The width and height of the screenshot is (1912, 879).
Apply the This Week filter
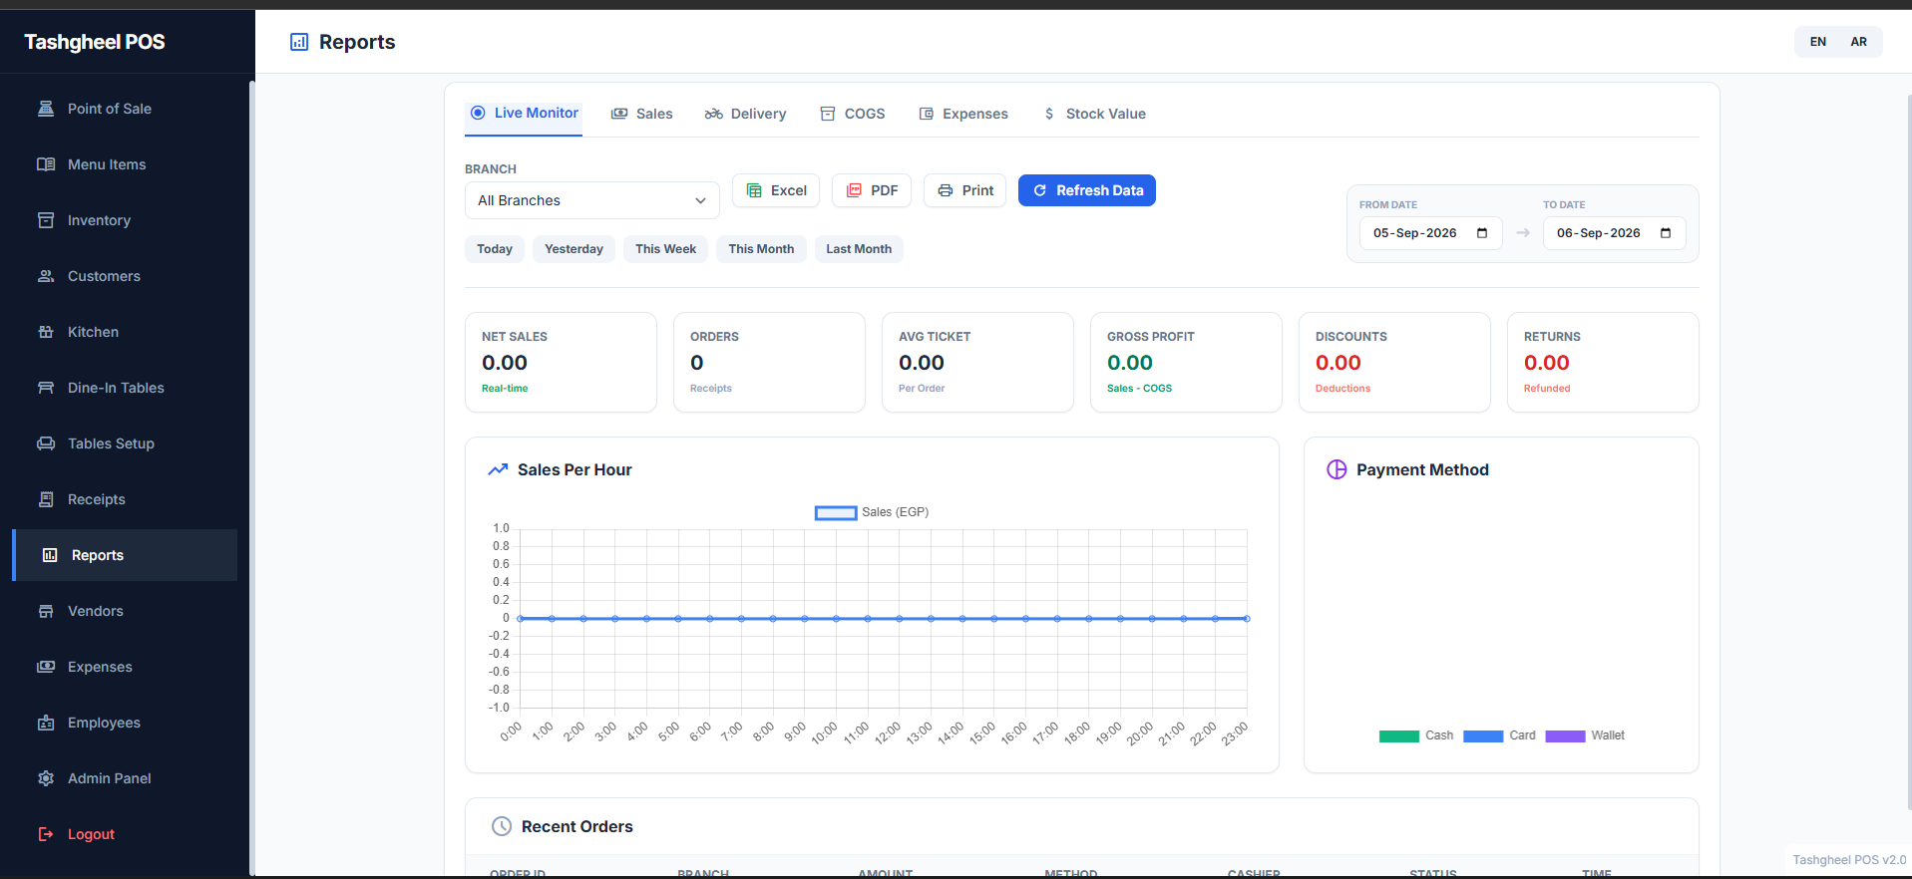pyautogui.click(x=665, y=249)
